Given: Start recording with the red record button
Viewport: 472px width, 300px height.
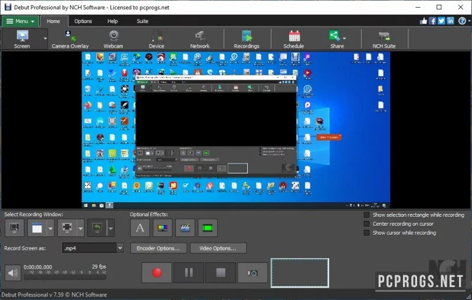Looking at the screenshot, I should (157, 273).
